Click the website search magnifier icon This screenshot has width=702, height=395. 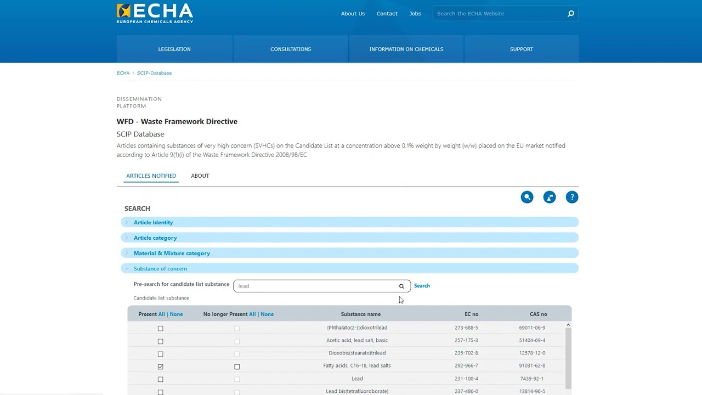(571, 14)
